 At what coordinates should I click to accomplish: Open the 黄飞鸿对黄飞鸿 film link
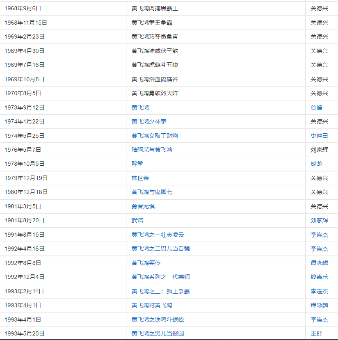tap(152, 305)
